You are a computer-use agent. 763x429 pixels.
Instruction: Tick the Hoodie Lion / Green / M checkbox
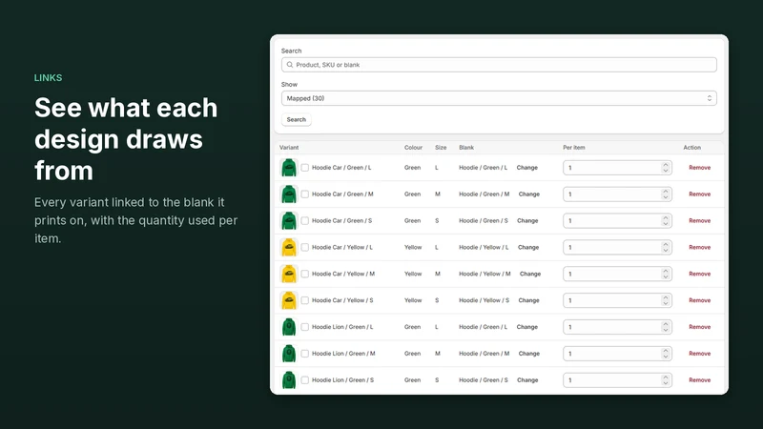pos(304,354)
